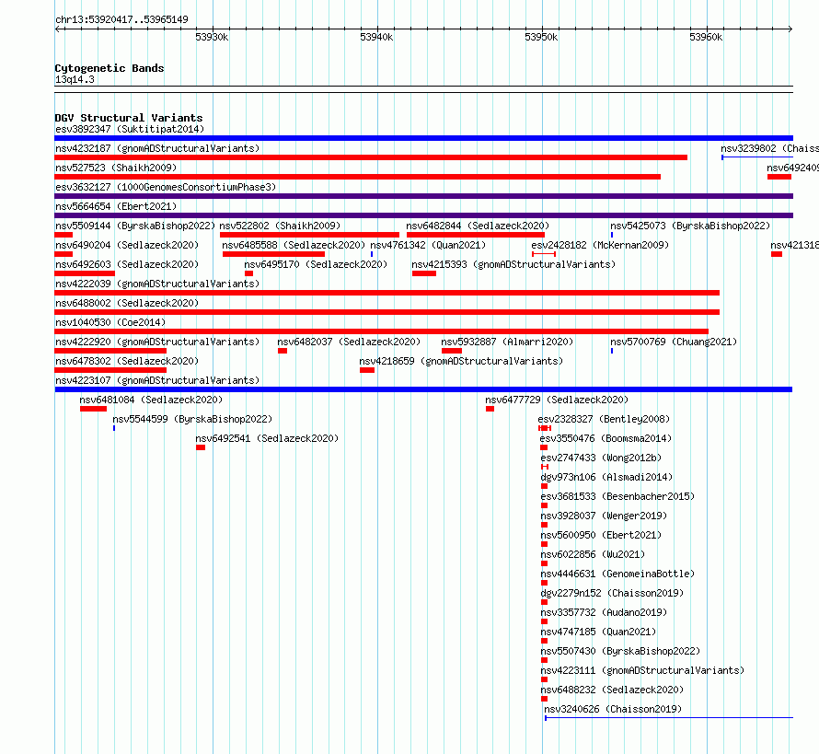
Task: Open esv3681533 (Besenbacher2015) variant
Action: point(617,496)
